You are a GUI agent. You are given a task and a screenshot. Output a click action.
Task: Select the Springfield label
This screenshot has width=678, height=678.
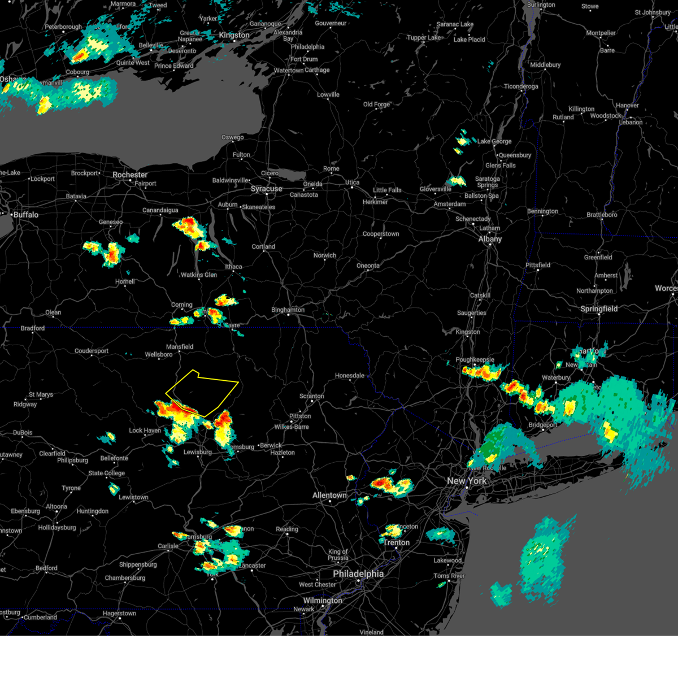tap(599, 309)
